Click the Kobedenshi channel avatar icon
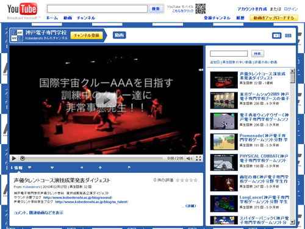305x229 pixels. pyautogui.click(x=17, y=35)
